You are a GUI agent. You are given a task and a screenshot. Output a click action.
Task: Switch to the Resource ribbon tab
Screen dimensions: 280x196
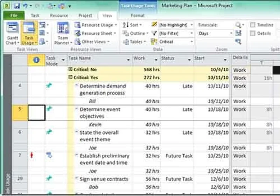[x=59, y=15]
